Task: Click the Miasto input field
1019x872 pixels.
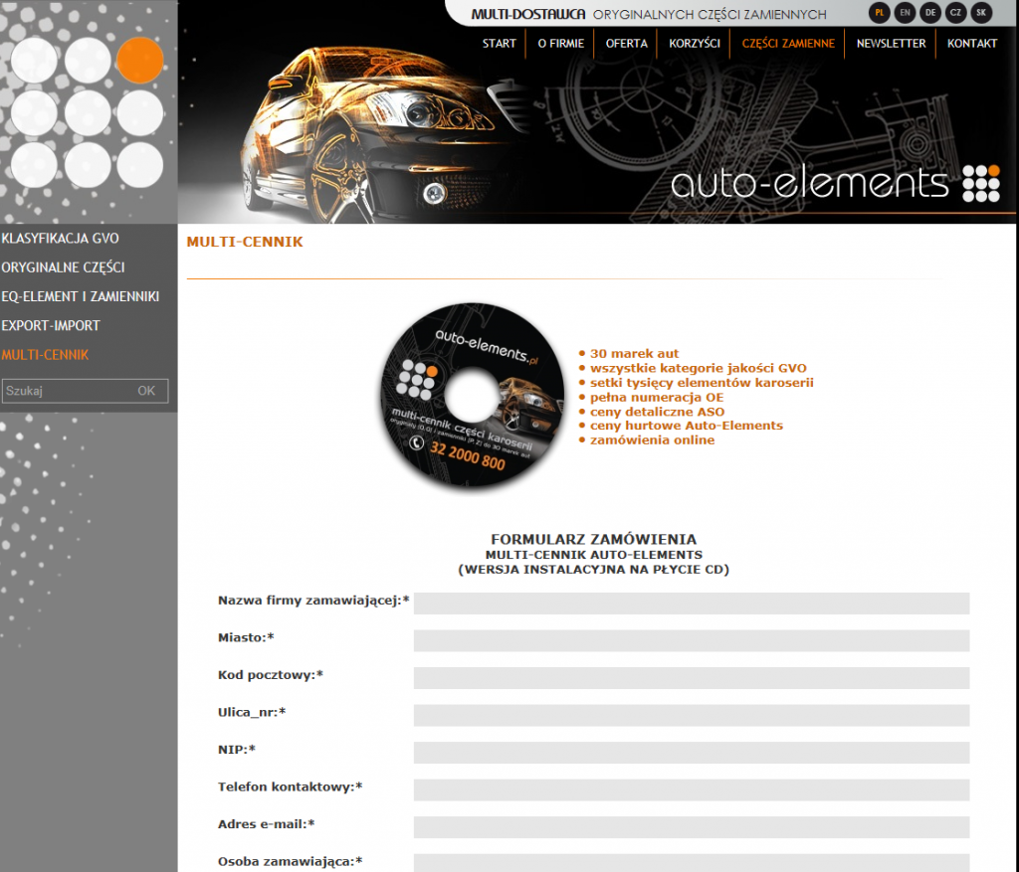Action: tap(692, 640)
